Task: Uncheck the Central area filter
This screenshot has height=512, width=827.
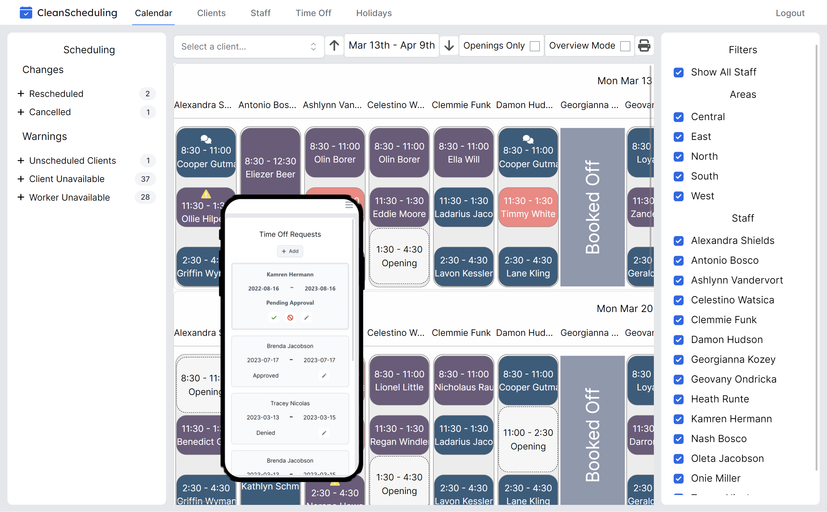Action: (x=678, y=117)
